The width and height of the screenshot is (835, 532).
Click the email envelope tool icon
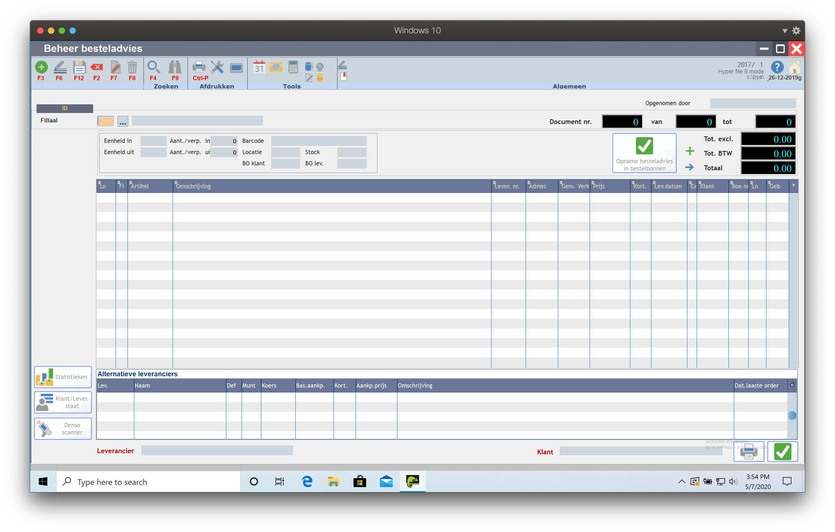(276, 67)
